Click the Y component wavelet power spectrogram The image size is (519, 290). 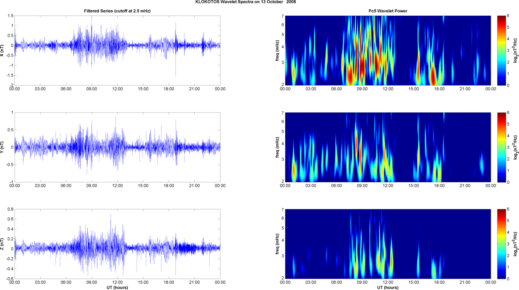pyautogui.click(x=388, y=147)
